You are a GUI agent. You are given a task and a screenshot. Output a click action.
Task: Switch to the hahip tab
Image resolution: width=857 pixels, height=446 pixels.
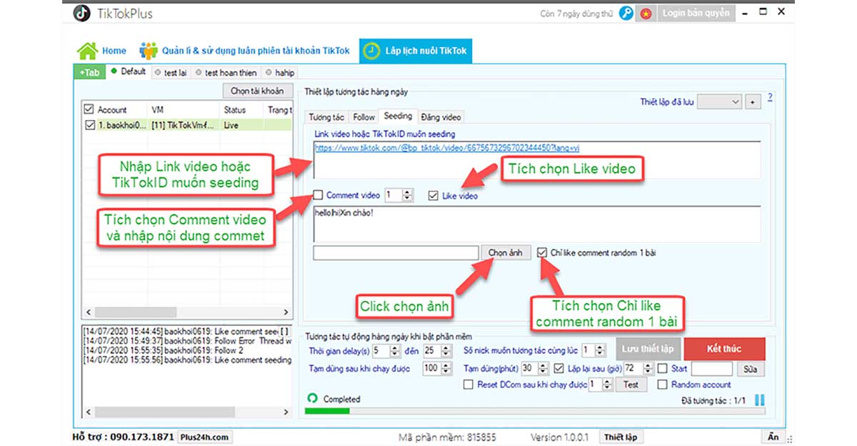(x=279, y=73)
